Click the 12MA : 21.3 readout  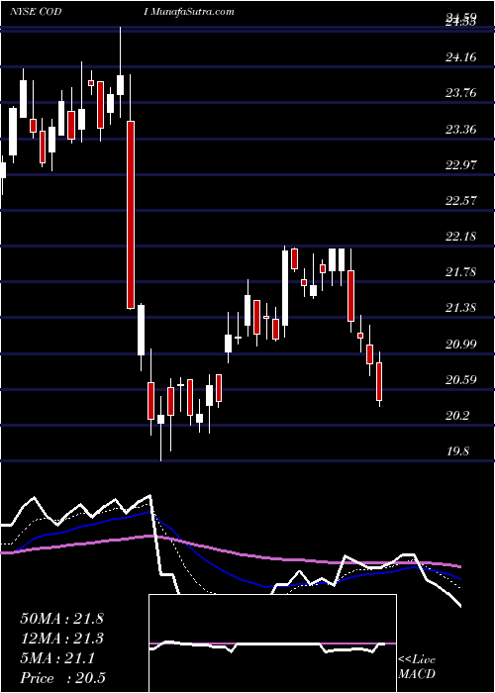(61, 639)
